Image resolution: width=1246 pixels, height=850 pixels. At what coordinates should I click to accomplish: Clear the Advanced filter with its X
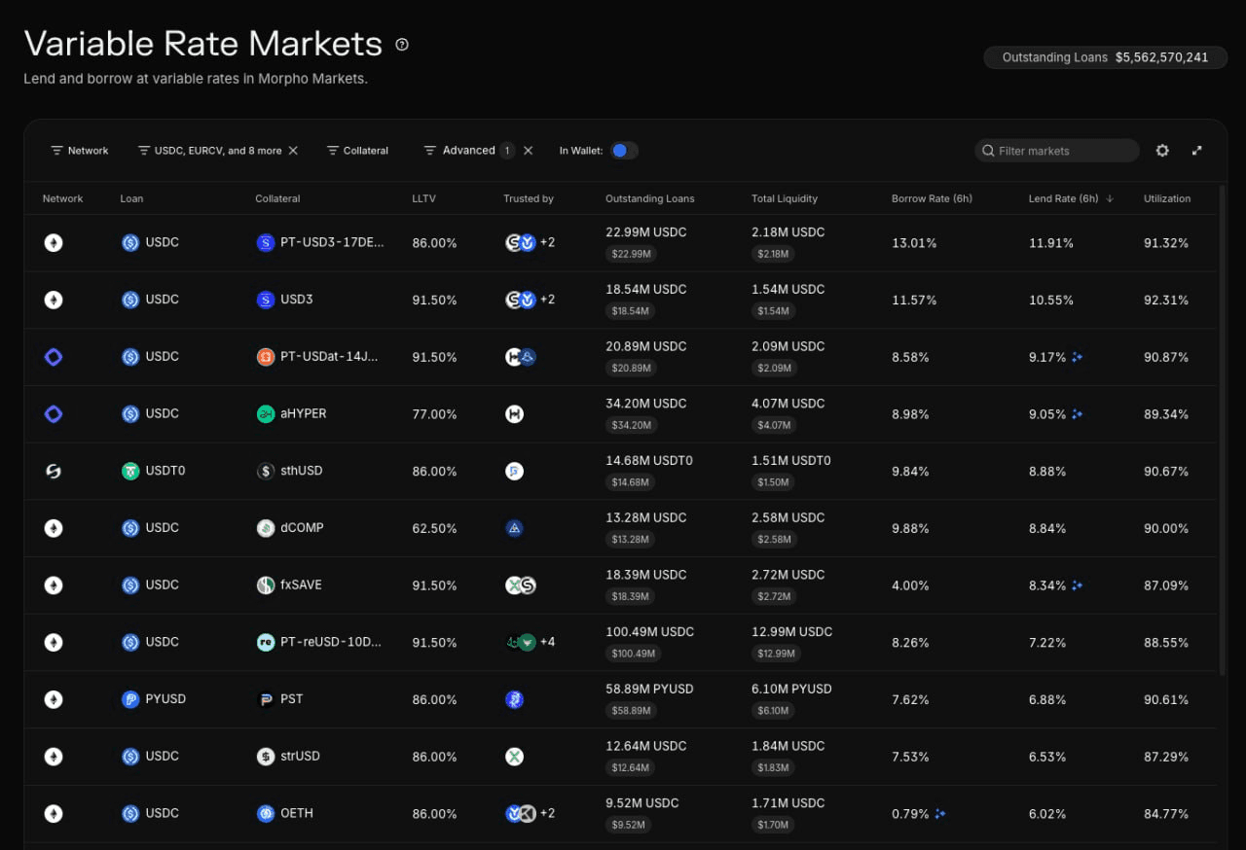(x=529, y=151)
